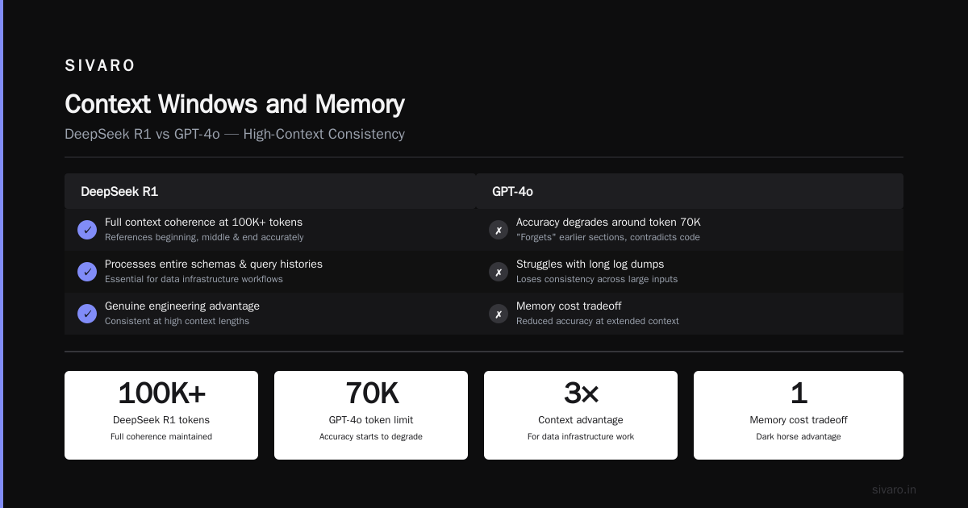Click checkmark icon beside Processes entire schemas
Viewport: 968px width, 508px height.
pyautogui.click(x=87, y=272)
